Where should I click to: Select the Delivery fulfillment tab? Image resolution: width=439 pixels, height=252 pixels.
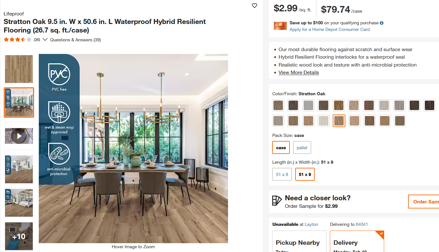click(357, 242)
